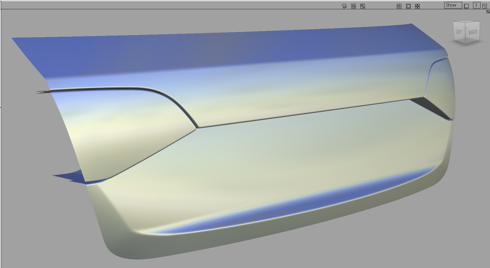Click the ruler measurement icon beside Show
Viewport: 490px width, 268px height.
(x=466, y=6)
